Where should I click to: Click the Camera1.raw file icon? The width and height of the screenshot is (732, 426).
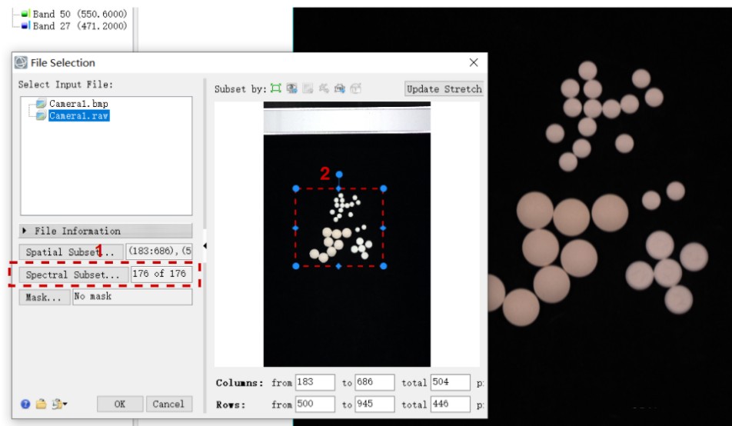point(41,115)
